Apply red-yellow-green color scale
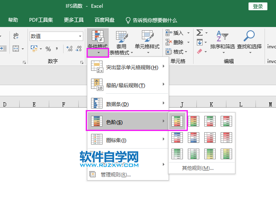This screenshot has width=276, height=210. (194, 121)
